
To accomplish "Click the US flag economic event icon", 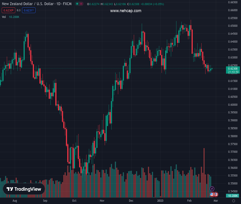I will point(212,194).
